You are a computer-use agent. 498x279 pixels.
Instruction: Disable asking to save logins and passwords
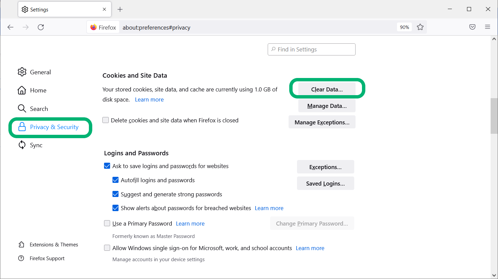(107, 166)
